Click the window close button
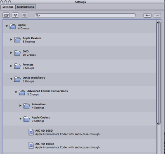Screen dimensions: 165x154 pos(2,2)
